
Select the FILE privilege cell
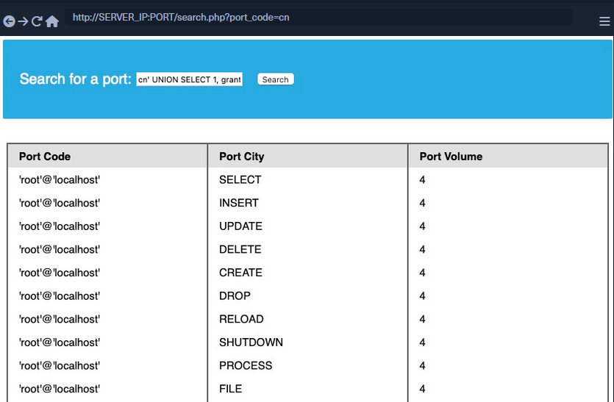pos(230,389)
